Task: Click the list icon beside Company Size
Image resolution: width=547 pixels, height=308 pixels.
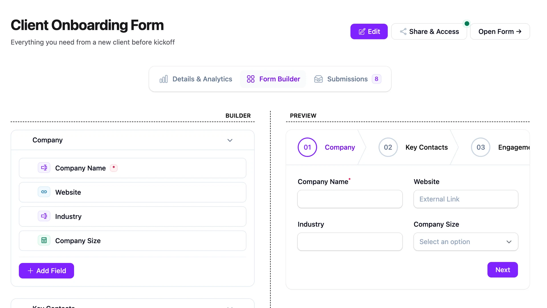Action: coord(44,240)
